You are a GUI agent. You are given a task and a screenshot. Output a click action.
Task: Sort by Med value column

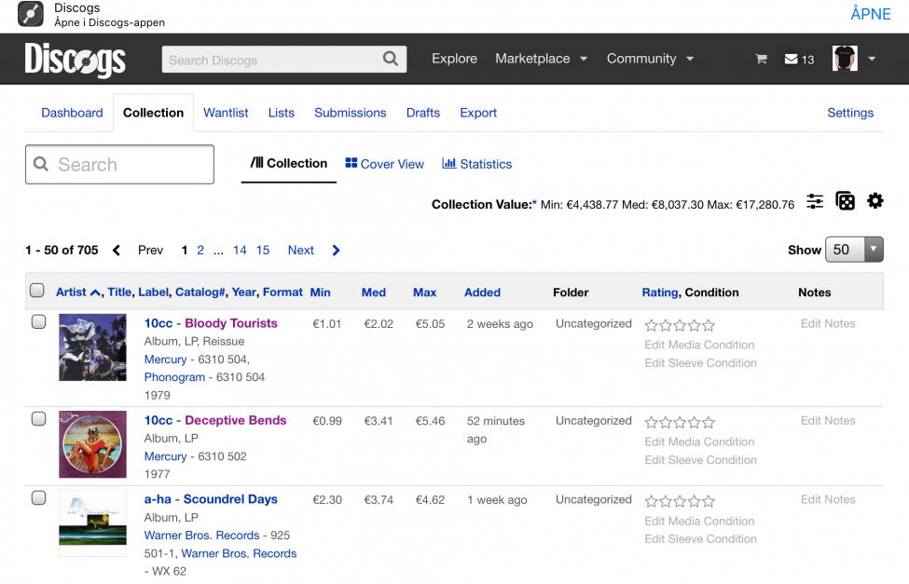click(x=373, y=292)
